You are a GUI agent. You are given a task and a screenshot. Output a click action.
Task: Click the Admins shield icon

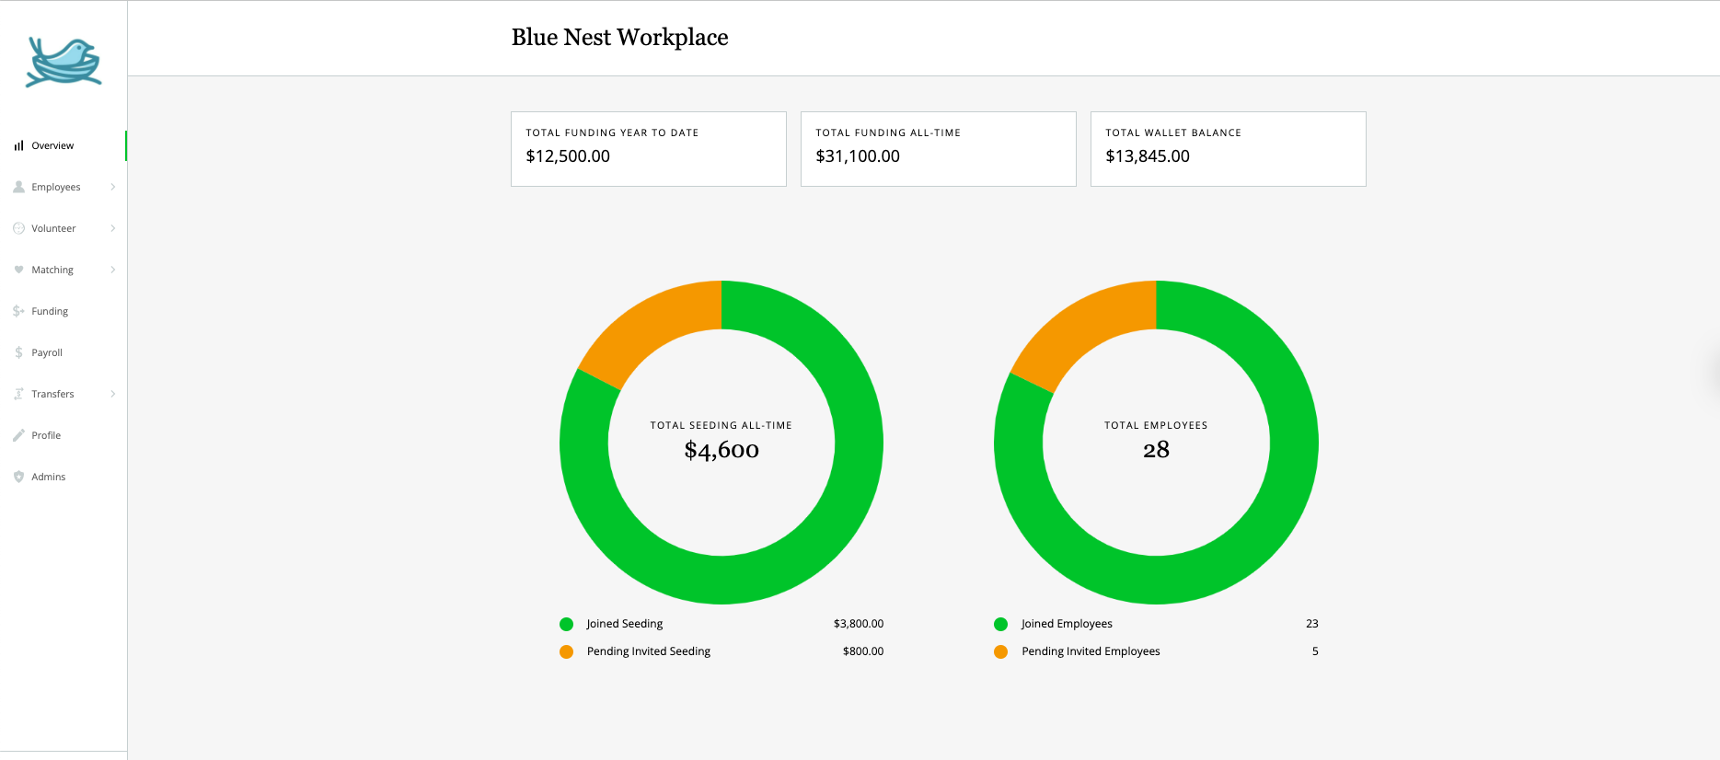click(18, 477)
